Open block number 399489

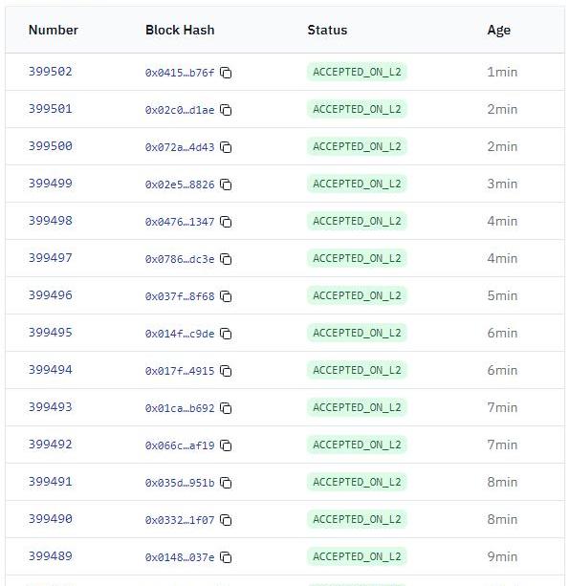[51, 555]
